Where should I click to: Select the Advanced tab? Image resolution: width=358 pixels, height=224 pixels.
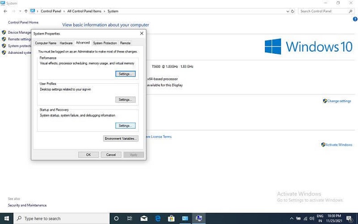click(x=83, y=43)
